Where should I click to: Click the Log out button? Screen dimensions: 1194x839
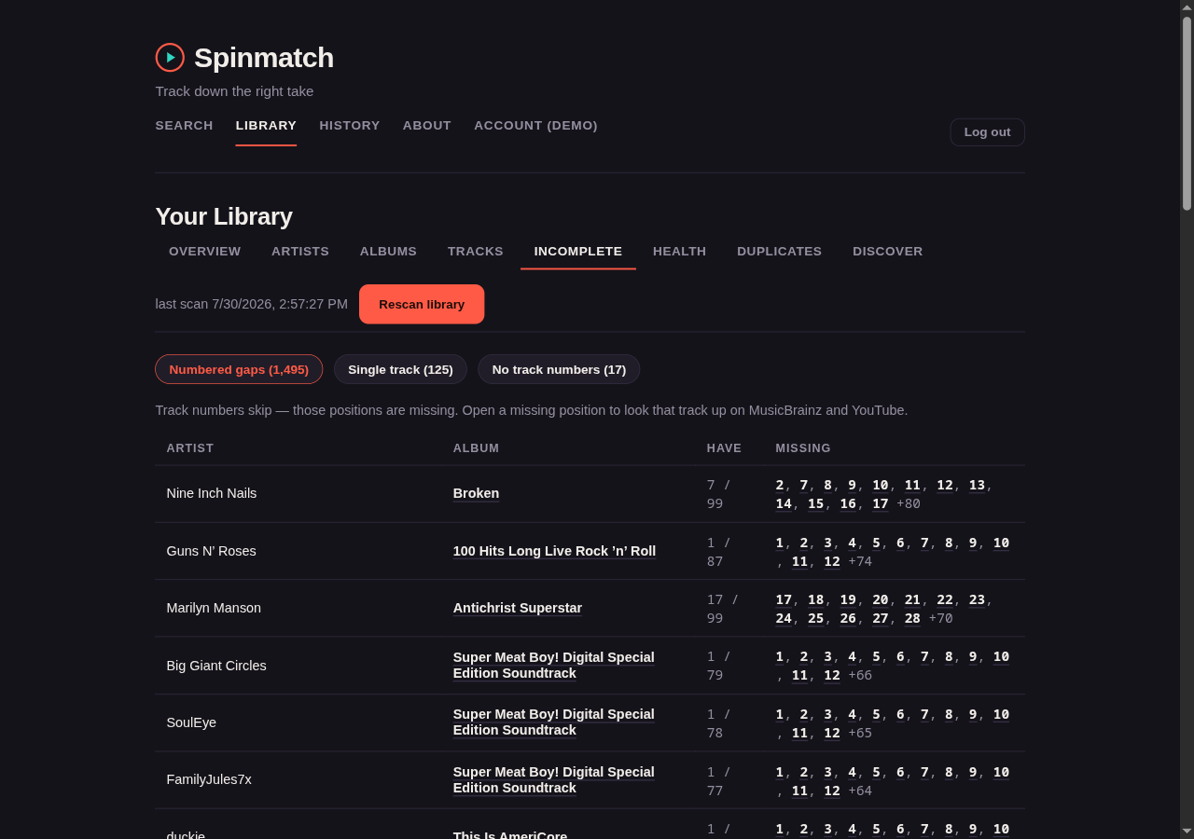pyautogui.click(x=987, y=132)
